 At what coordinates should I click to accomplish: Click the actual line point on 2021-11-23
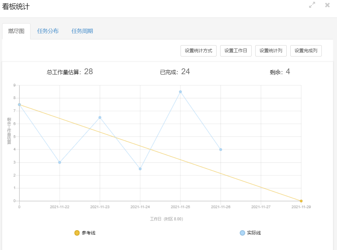point(100,117)
